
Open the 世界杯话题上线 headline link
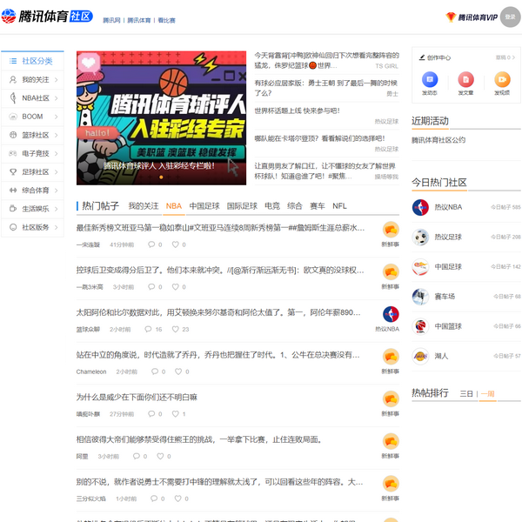pyautogui.click(x=297, y=110)
